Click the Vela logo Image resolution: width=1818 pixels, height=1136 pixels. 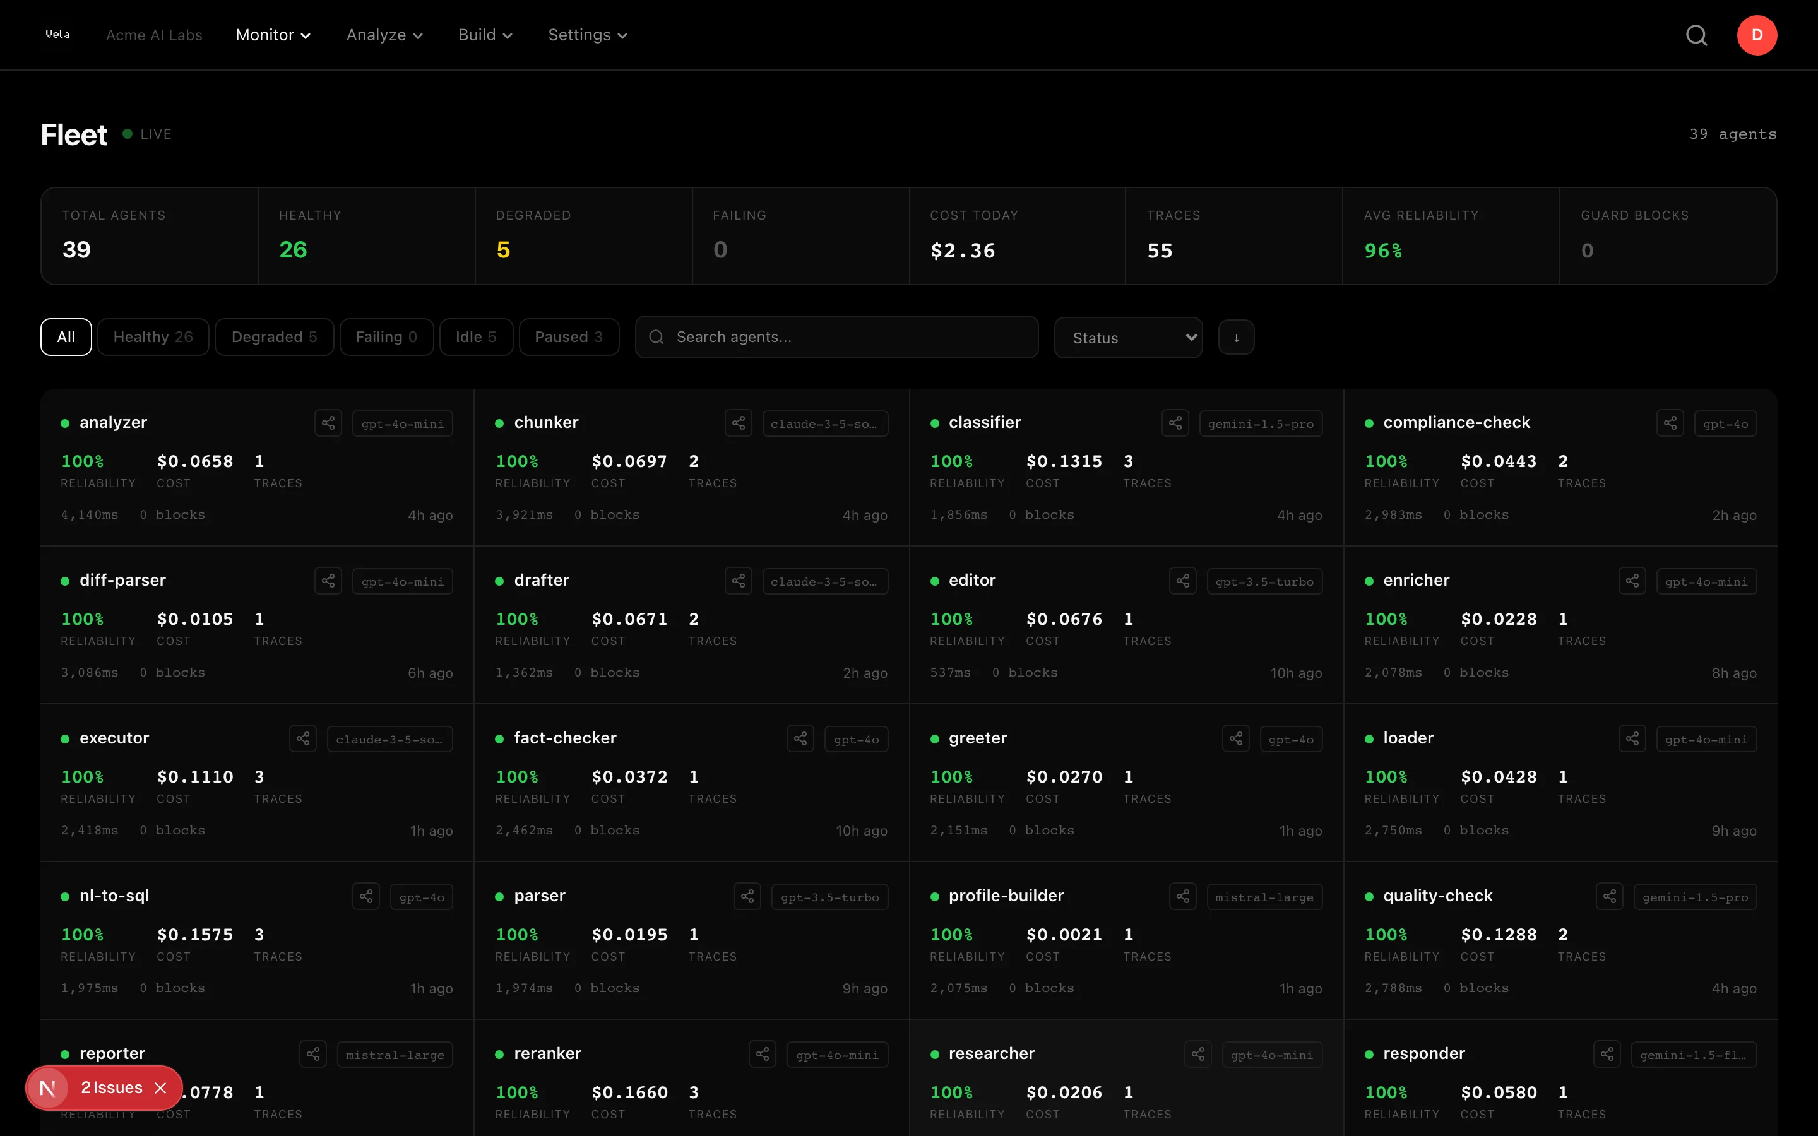click(58, 35)
